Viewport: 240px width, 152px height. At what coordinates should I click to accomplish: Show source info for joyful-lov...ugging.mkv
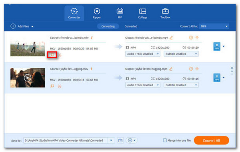pyautogui.click(x=91, y=69)
